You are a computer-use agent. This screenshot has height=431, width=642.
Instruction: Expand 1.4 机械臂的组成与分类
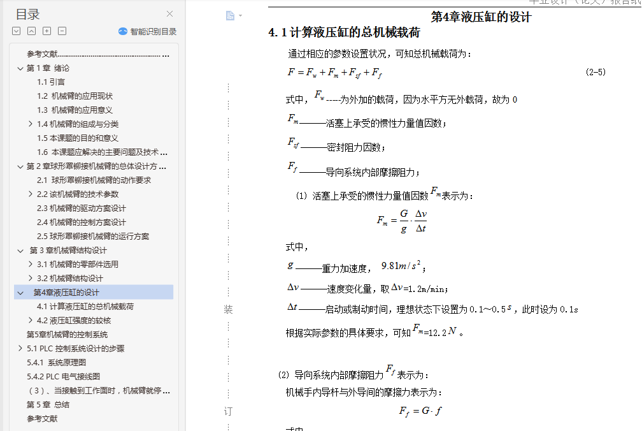click(x=31, y=124)
